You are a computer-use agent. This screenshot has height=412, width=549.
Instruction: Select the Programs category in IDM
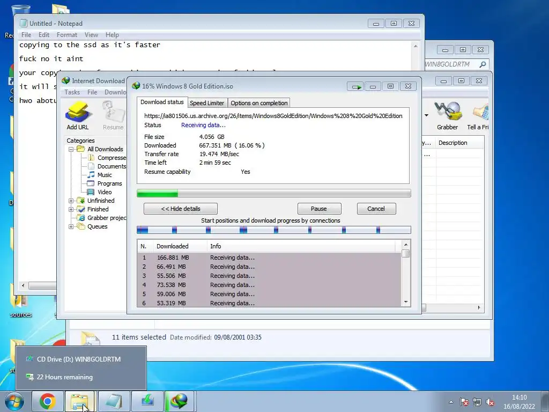point(105,183)
